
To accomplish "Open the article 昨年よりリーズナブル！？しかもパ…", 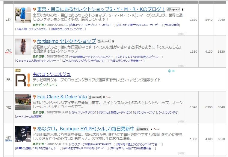I will [x=92, y=25].
